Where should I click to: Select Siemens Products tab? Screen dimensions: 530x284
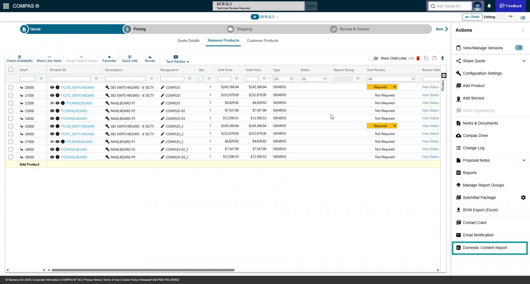223,40
